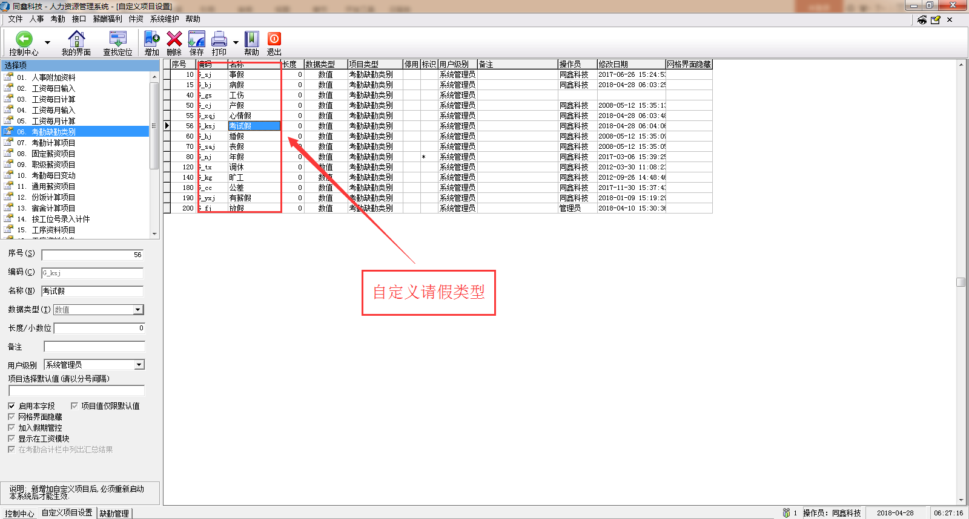Click the 退出 exit icon
Image resolution: width=969 pixels, height=519 pixels.
(274, 39)
